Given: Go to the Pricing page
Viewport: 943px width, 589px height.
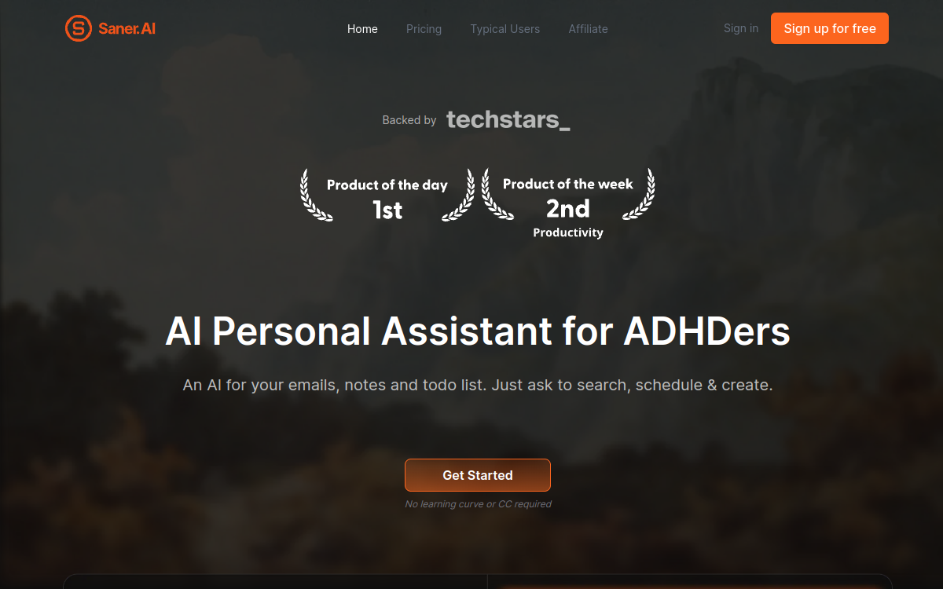Looking at the screenshot, I should pos(424,29).
